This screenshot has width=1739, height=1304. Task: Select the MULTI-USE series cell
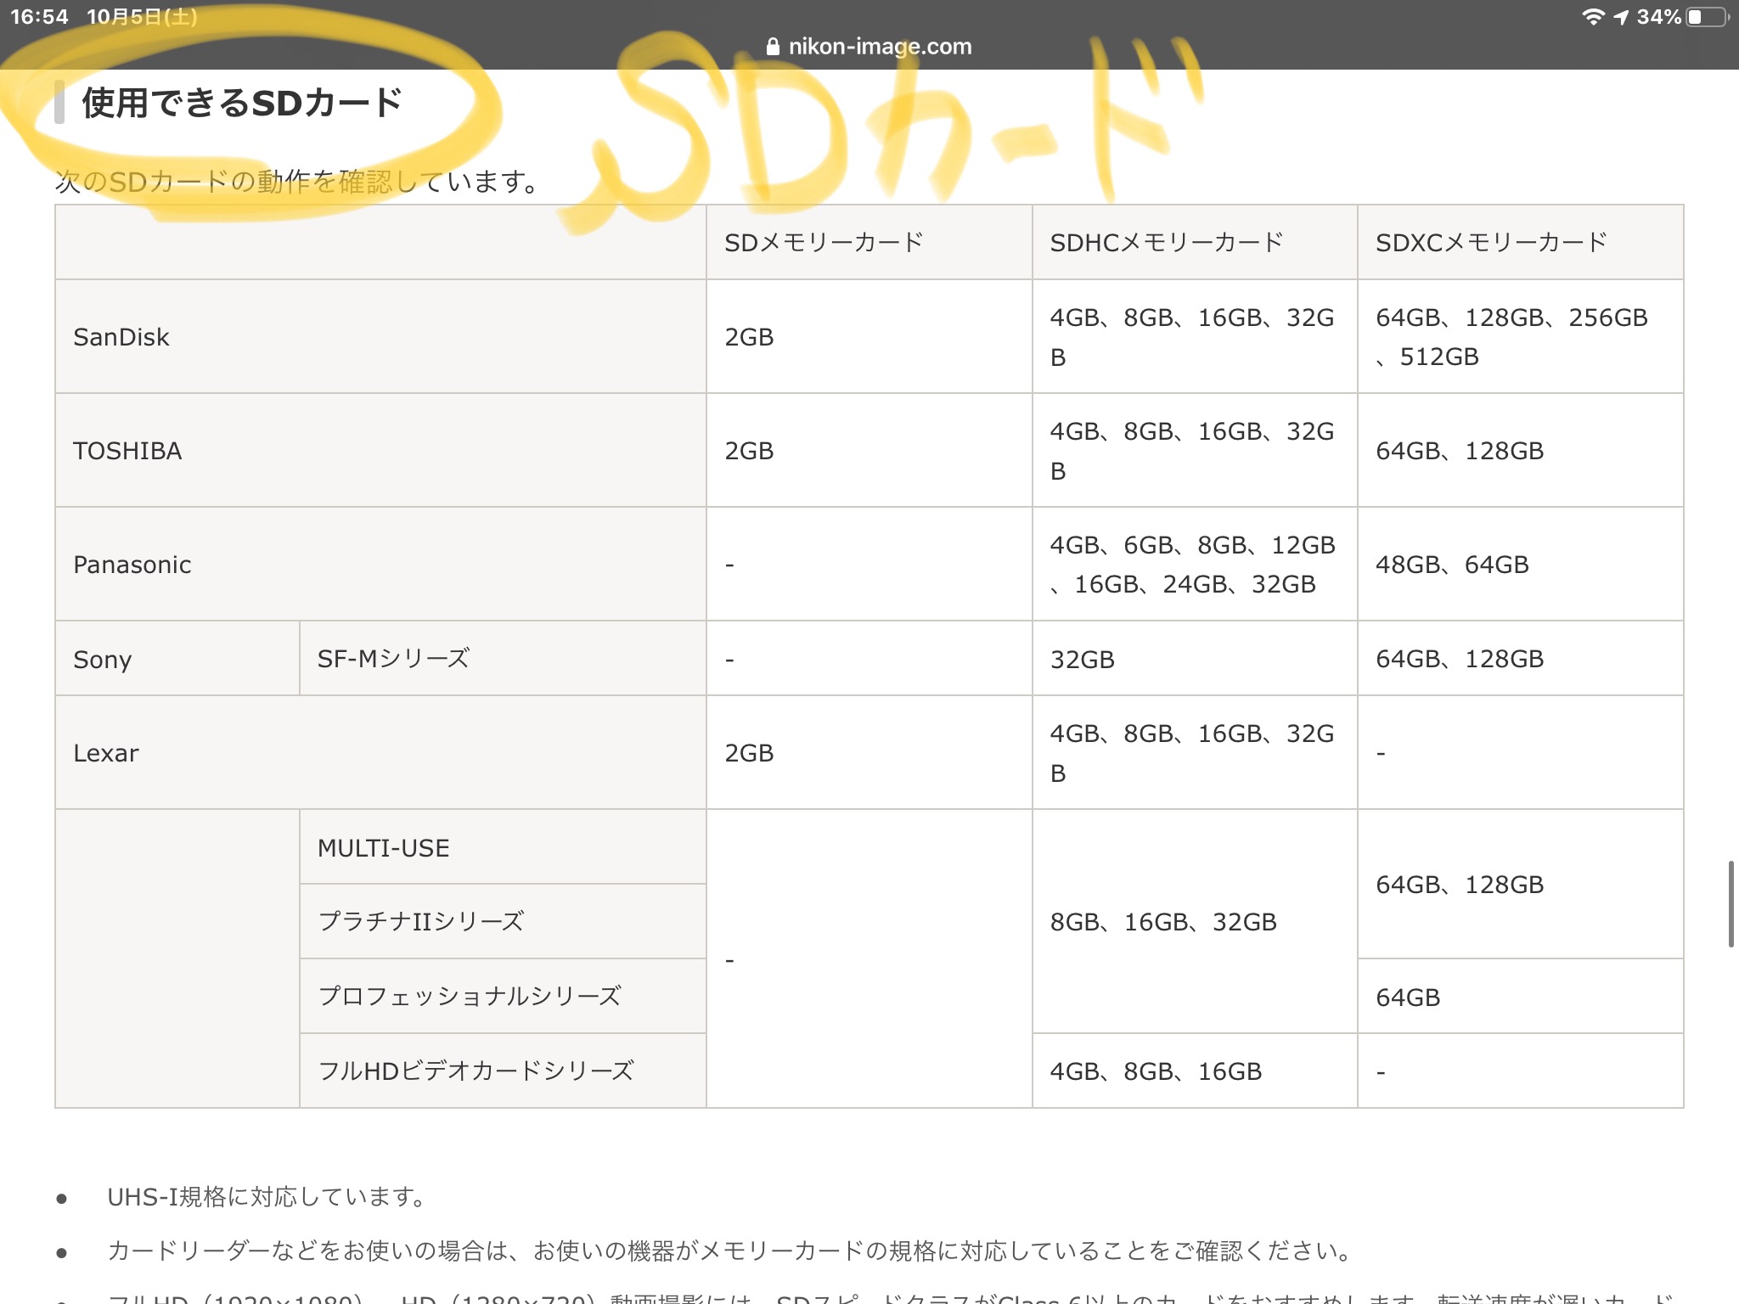point(503,846)
